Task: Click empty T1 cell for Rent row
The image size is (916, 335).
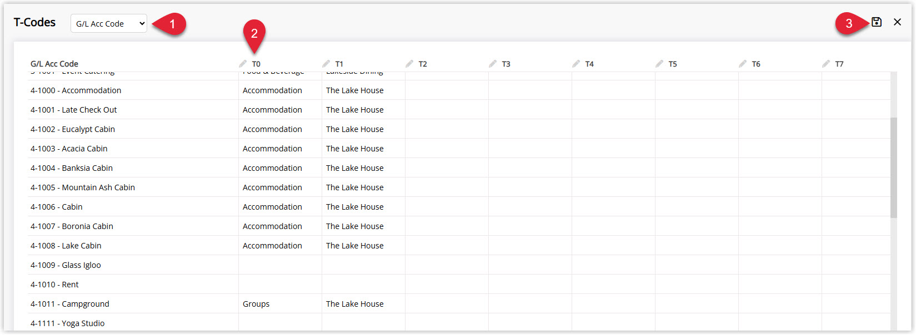Action: [363, 285]
